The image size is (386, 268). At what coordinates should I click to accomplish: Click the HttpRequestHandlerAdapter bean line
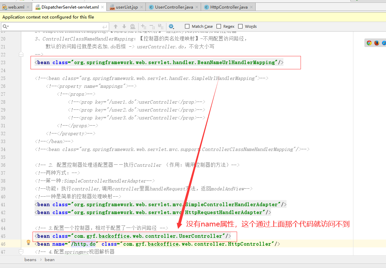pos(153,212)
